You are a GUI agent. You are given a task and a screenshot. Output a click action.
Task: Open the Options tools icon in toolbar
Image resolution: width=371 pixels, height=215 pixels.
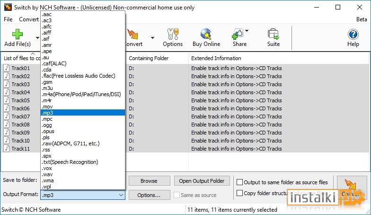click(173, 34)
